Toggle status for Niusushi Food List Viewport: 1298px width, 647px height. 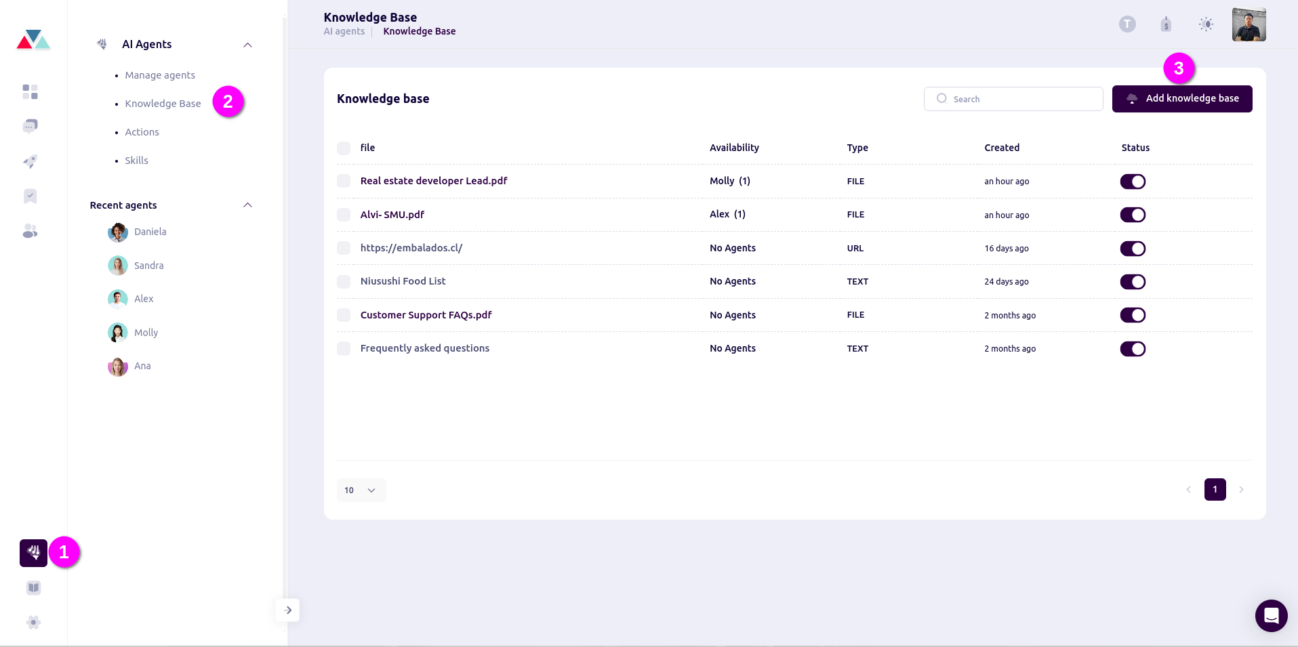[1133, 281]
